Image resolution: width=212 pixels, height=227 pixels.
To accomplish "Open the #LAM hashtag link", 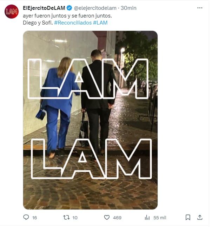I will click(x=100, y=23).
